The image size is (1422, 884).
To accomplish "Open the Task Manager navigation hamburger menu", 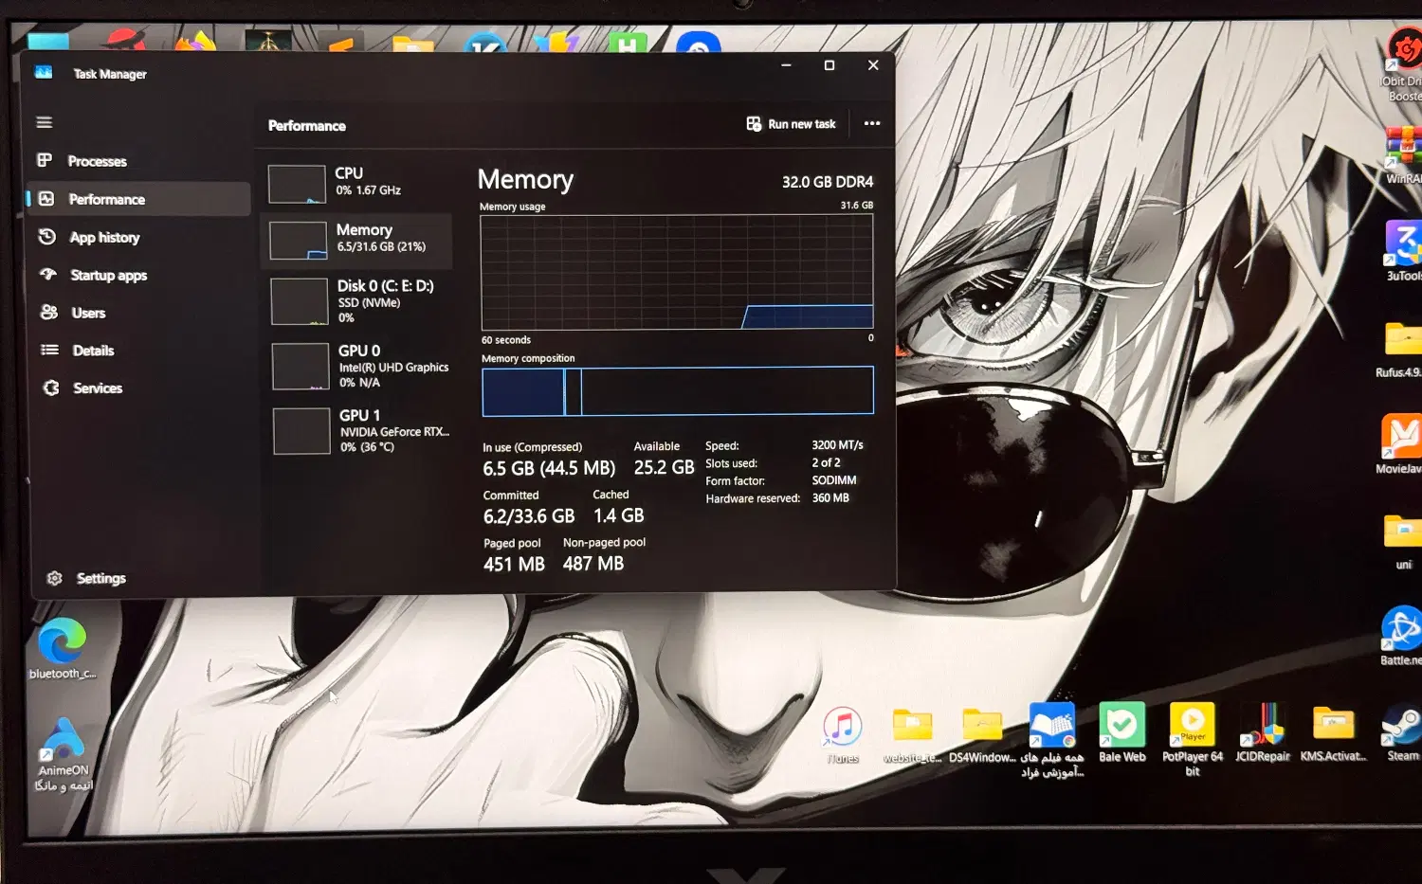I will (44, 122).
